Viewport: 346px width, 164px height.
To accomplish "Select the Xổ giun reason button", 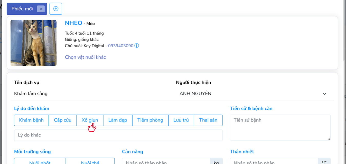I will coord(90,120).
